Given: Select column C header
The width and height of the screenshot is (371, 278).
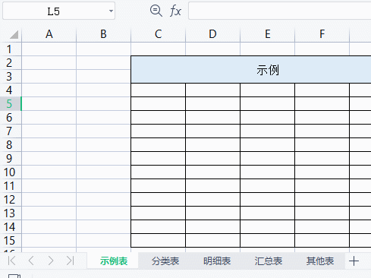Looking at the screenshot, I should coord(158,34).
